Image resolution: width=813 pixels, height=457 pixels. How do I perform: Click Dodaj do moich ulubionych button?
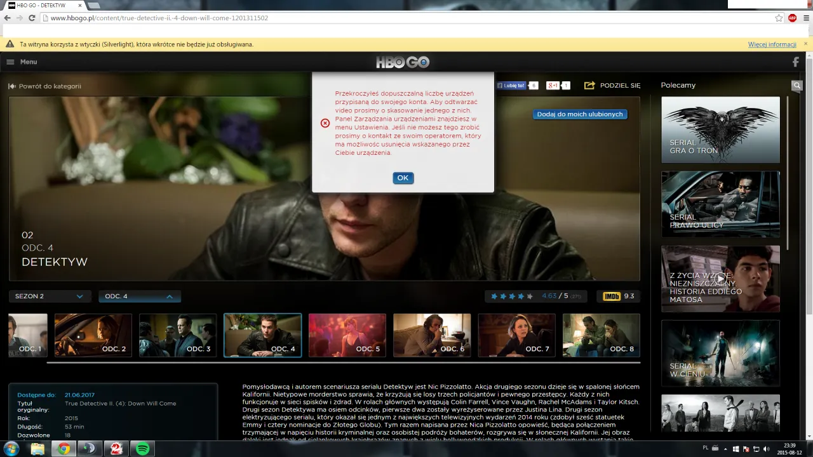580,114
